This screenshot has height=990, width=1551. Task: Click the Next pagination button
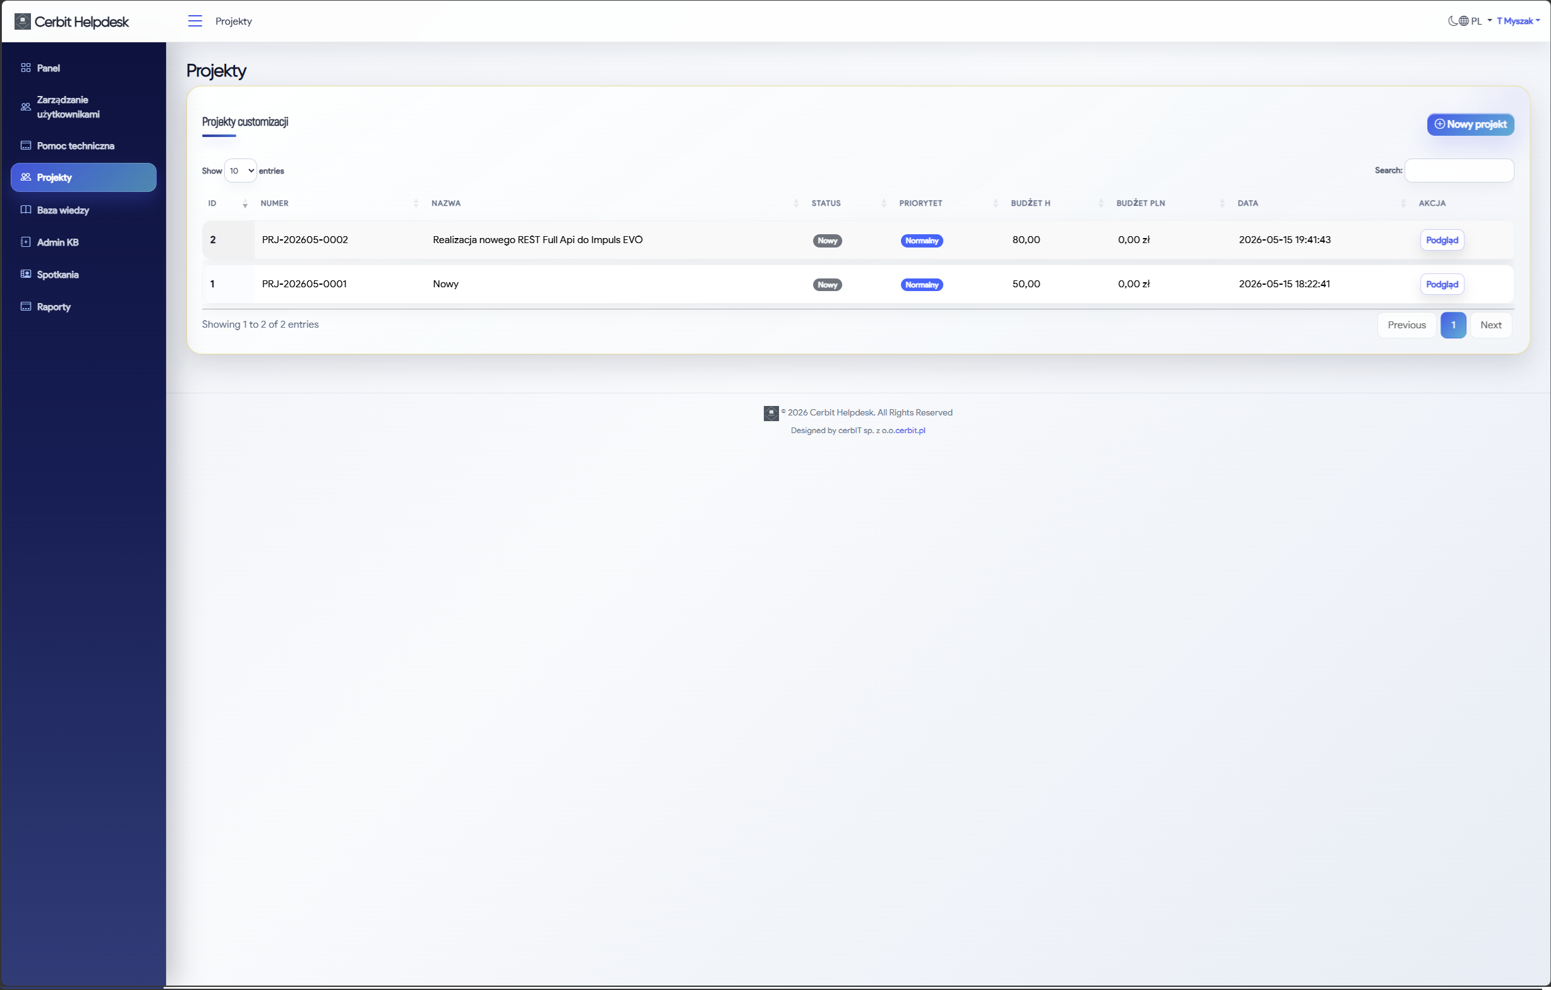pos(1490,325)
